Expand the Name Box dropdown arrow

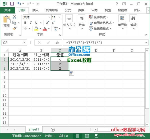point(24,42)
